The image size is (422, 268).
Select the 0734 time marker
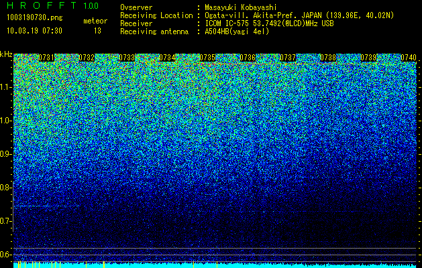167,58
